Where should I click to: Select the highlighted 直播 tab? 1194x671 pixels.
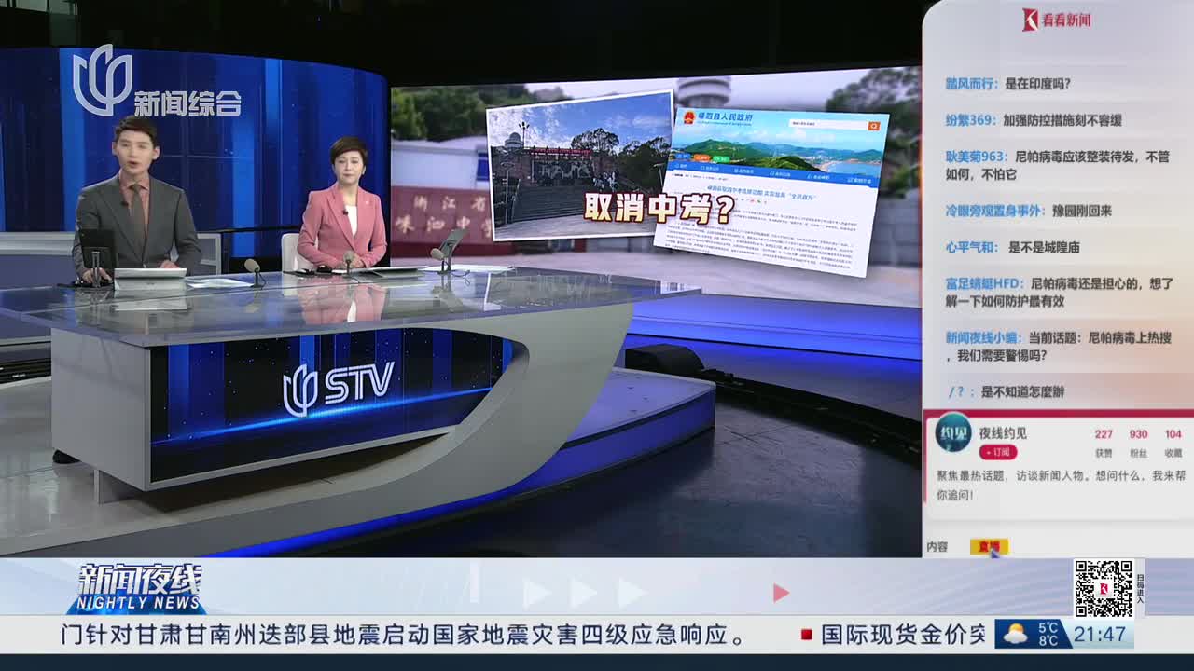[x=988, y=547]
